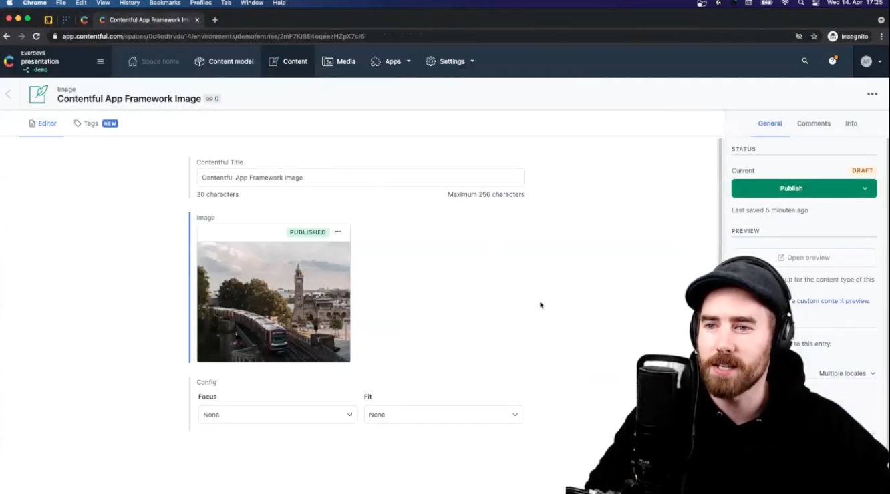Click the browser back arrow
The width and height of the screenshot is (890, 494).
[x=7, y=37]
